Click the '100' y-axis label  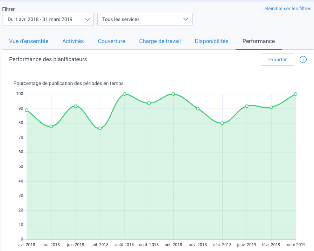(x=20, y=94)
